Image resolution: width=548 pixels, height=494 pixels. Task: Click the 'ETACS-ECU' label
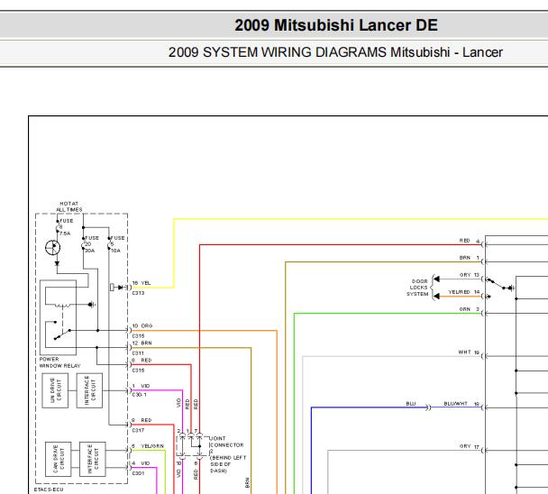pyautogui.click(x=49, y=489)
